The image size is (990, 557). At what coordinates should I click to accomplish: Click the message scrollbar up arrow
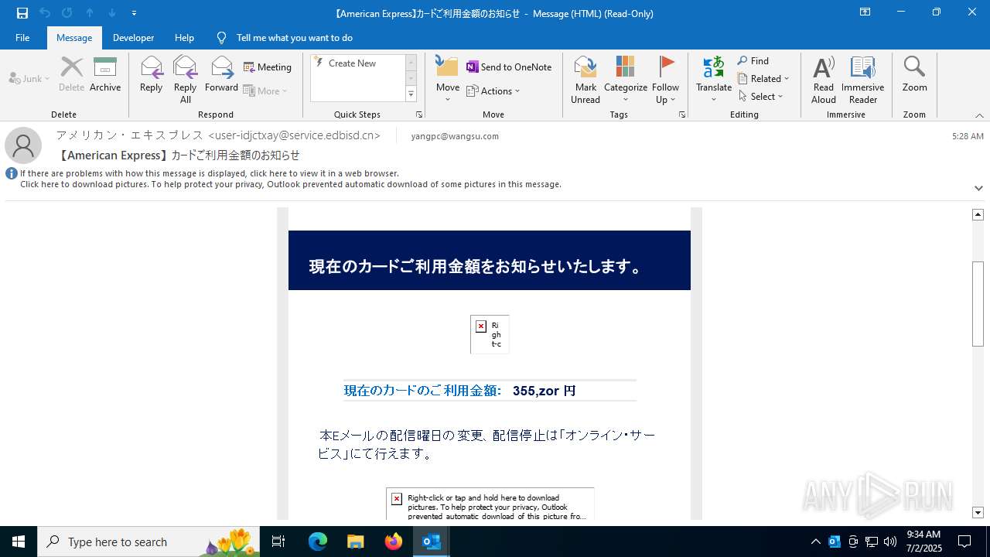coord(978,214)
